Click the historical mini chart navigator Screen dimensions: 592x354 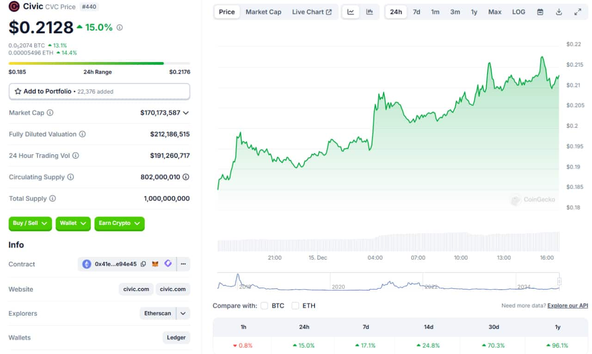tap(388, 281)
